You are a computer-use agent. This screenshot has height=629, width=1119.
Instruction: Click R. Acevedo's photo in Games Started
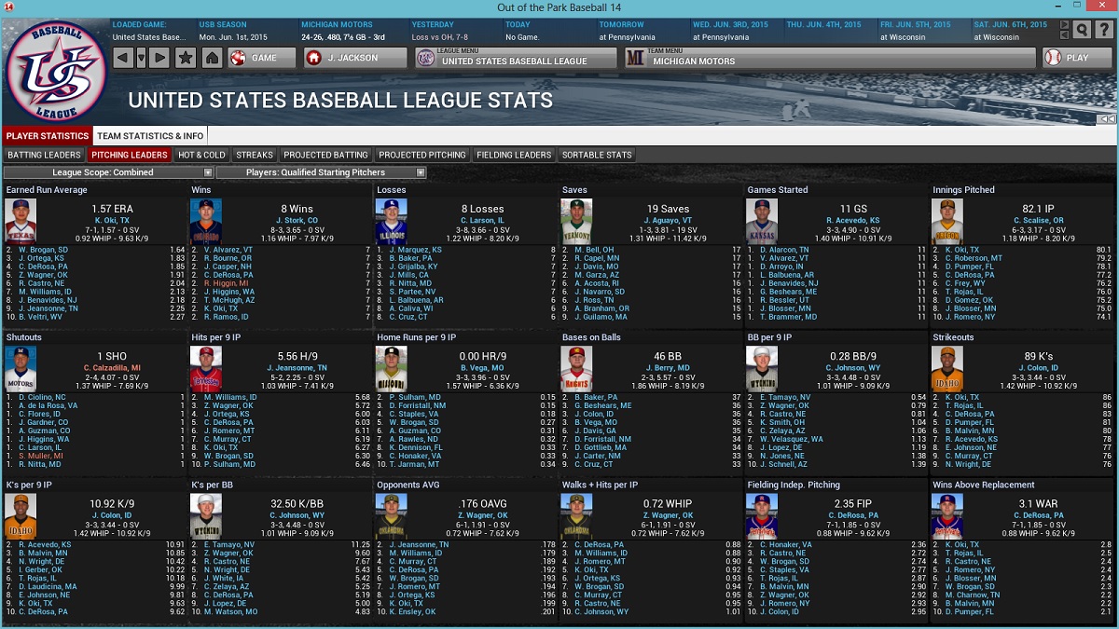762,221
